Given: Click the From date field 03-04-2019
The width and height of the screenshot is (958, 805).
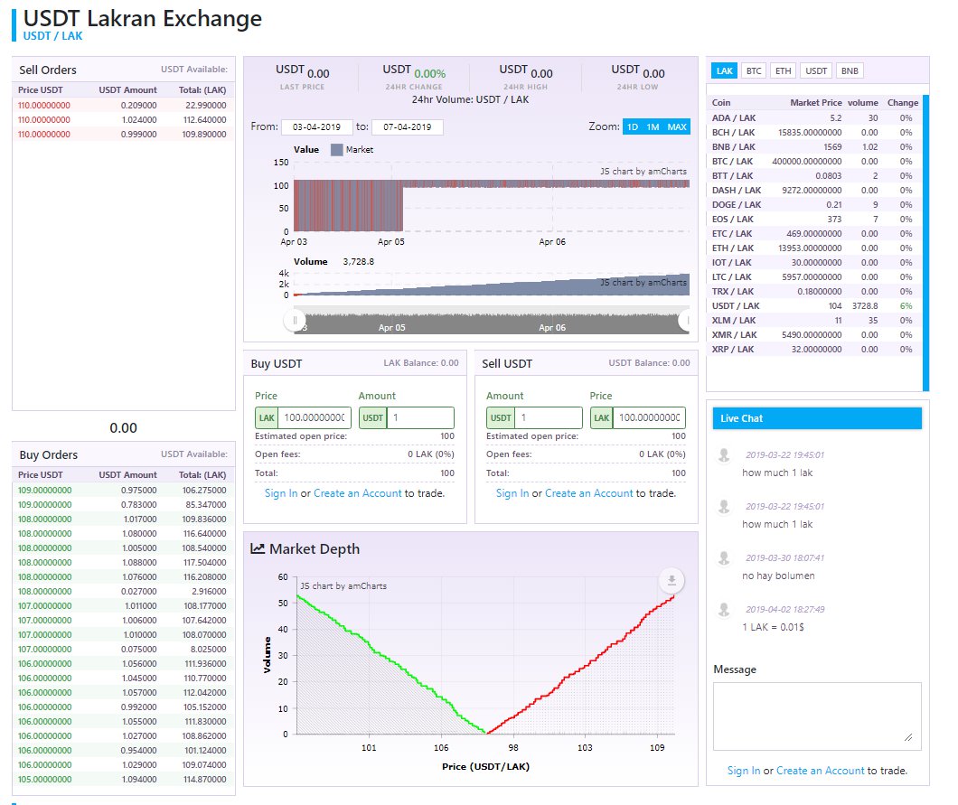Looking at the screenshot, I should 316,127.
